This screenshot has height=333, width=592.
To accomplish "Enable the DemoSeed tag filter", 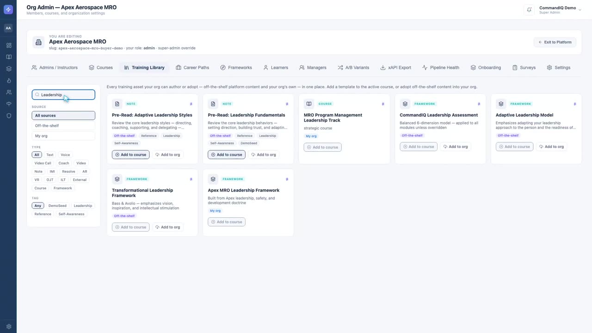I will click(x=57, y=206).
